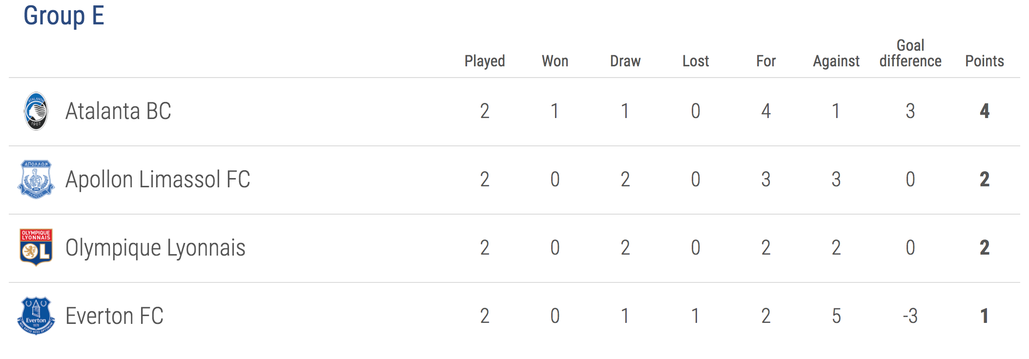Select the Won column header
Viewport: 1029px width, 359px height.
(x=555, y=61)
